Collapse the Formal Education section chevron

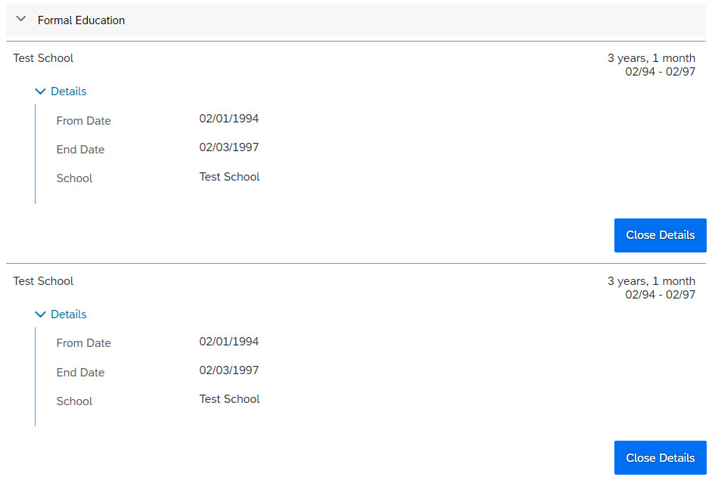click(21, 19)
